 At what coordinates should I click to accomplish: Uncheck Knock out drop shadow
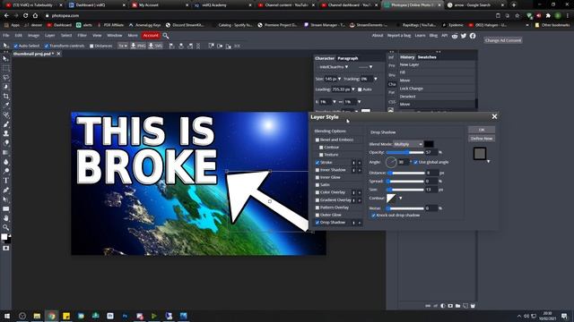pyautogui.click(x=373, y=216)
